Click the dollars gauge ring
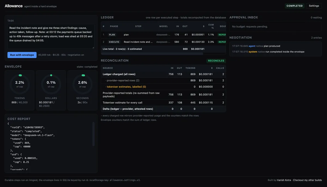 click(x=51, y=85)
